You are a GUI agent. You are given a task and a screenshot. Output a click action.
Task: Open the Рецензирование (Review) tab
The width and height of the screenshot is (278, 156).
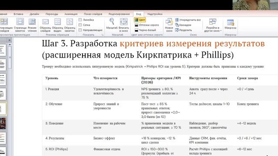[x=119, y=14]
